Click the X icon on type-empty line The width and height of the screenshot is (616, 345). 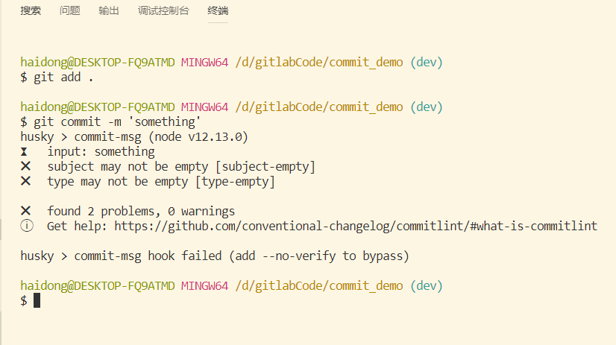point(25,181)
